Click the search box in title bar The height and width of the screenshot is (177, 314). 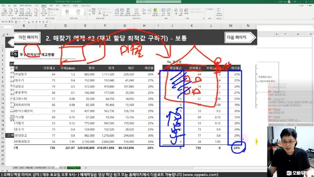(x=159, y=2)
